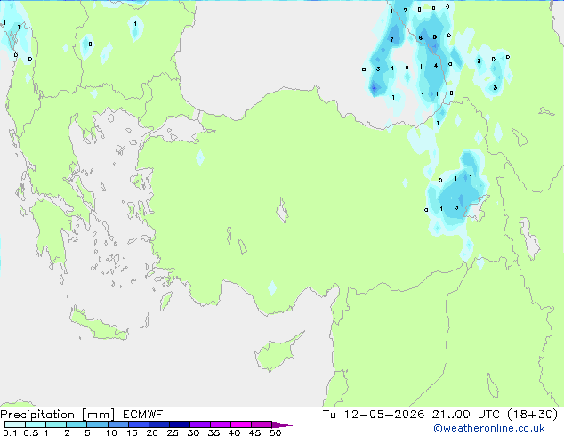The height and width of the screenshot is (436, 564).
Task: Pick the 5–10 mm legend swatch
Action: click(97, 424)
